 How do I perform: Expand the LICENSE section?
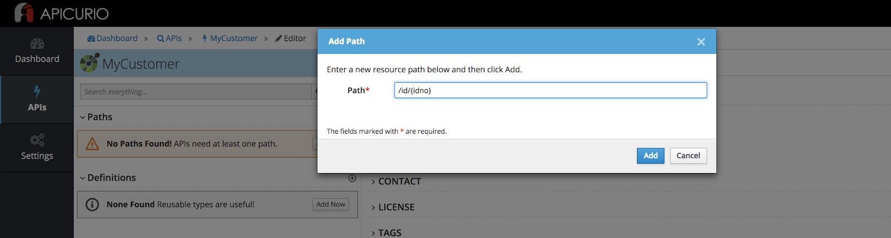pos(393,207)
